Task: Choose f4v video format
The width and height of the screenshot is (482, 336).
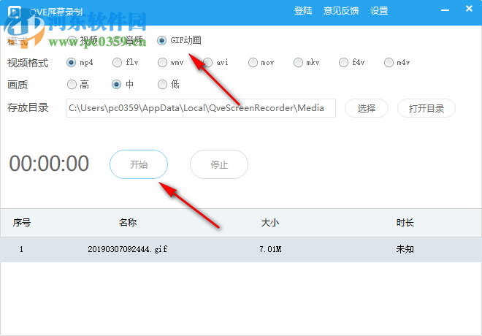Action: pyautogui.click(x=343, y=63)
